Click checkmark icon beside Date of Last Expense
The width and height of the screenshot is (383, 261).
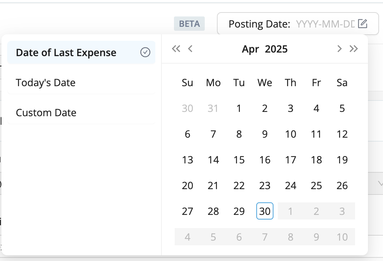(x=145, y=53)
